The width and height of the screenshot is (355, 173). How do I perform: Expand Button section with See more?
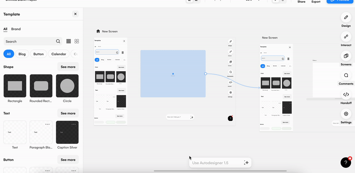click(x=68, y=160)
